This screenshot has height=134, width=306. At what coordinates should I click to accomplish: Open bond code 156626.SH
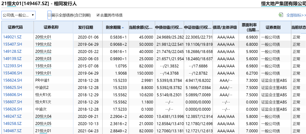(x=12, y=109)
